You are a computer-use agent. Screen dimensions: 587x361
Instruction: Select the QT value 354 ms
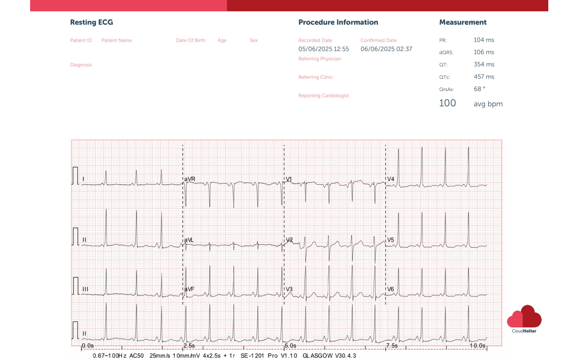click(x=484, y=64)
